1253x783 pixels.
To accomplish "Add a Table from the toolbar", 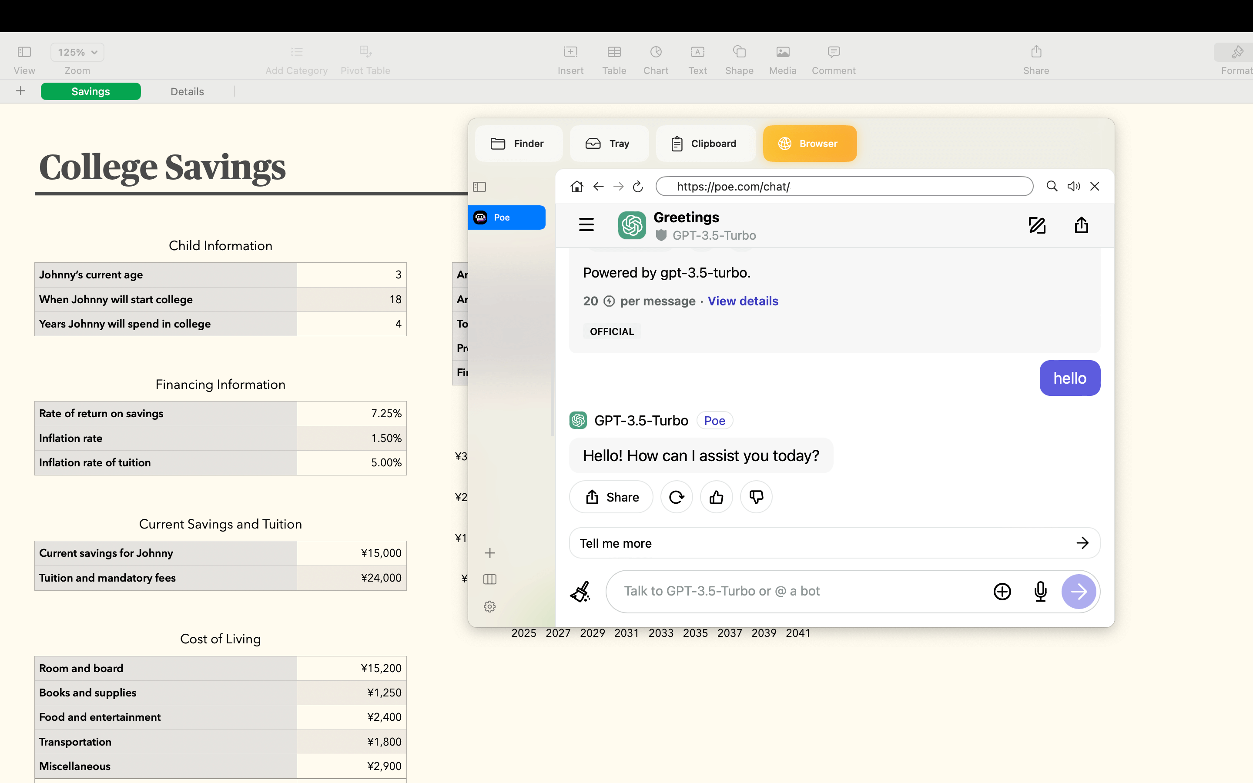I will tap(614, 52).
